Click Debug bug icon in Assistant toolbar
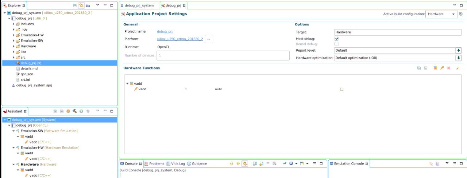 tap(88, 111)
